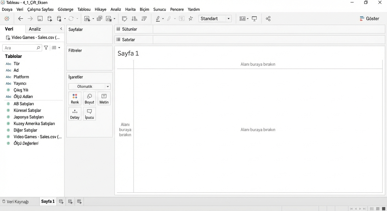Click the new dashboard icon in bottom bar

coord(70,202)
